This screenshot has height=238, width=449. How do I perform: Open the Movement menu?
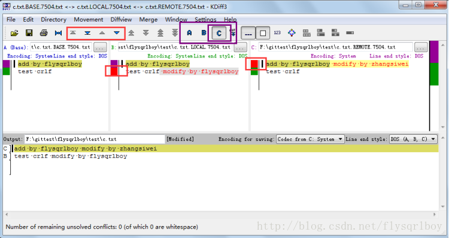click(89, 20)
